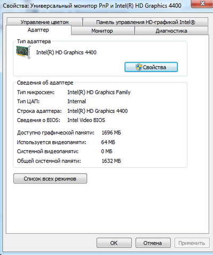Cancel the dialog with Отмена
213x255 pixels.
153,243
